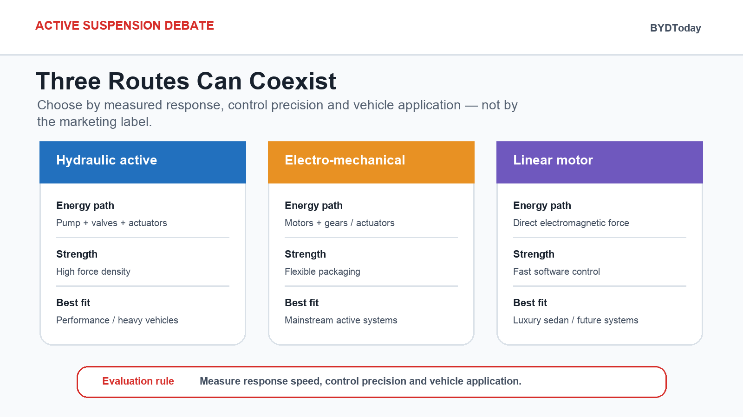Click the BYDToday brand text
743x417 pixels.
(x=675, y=28)
